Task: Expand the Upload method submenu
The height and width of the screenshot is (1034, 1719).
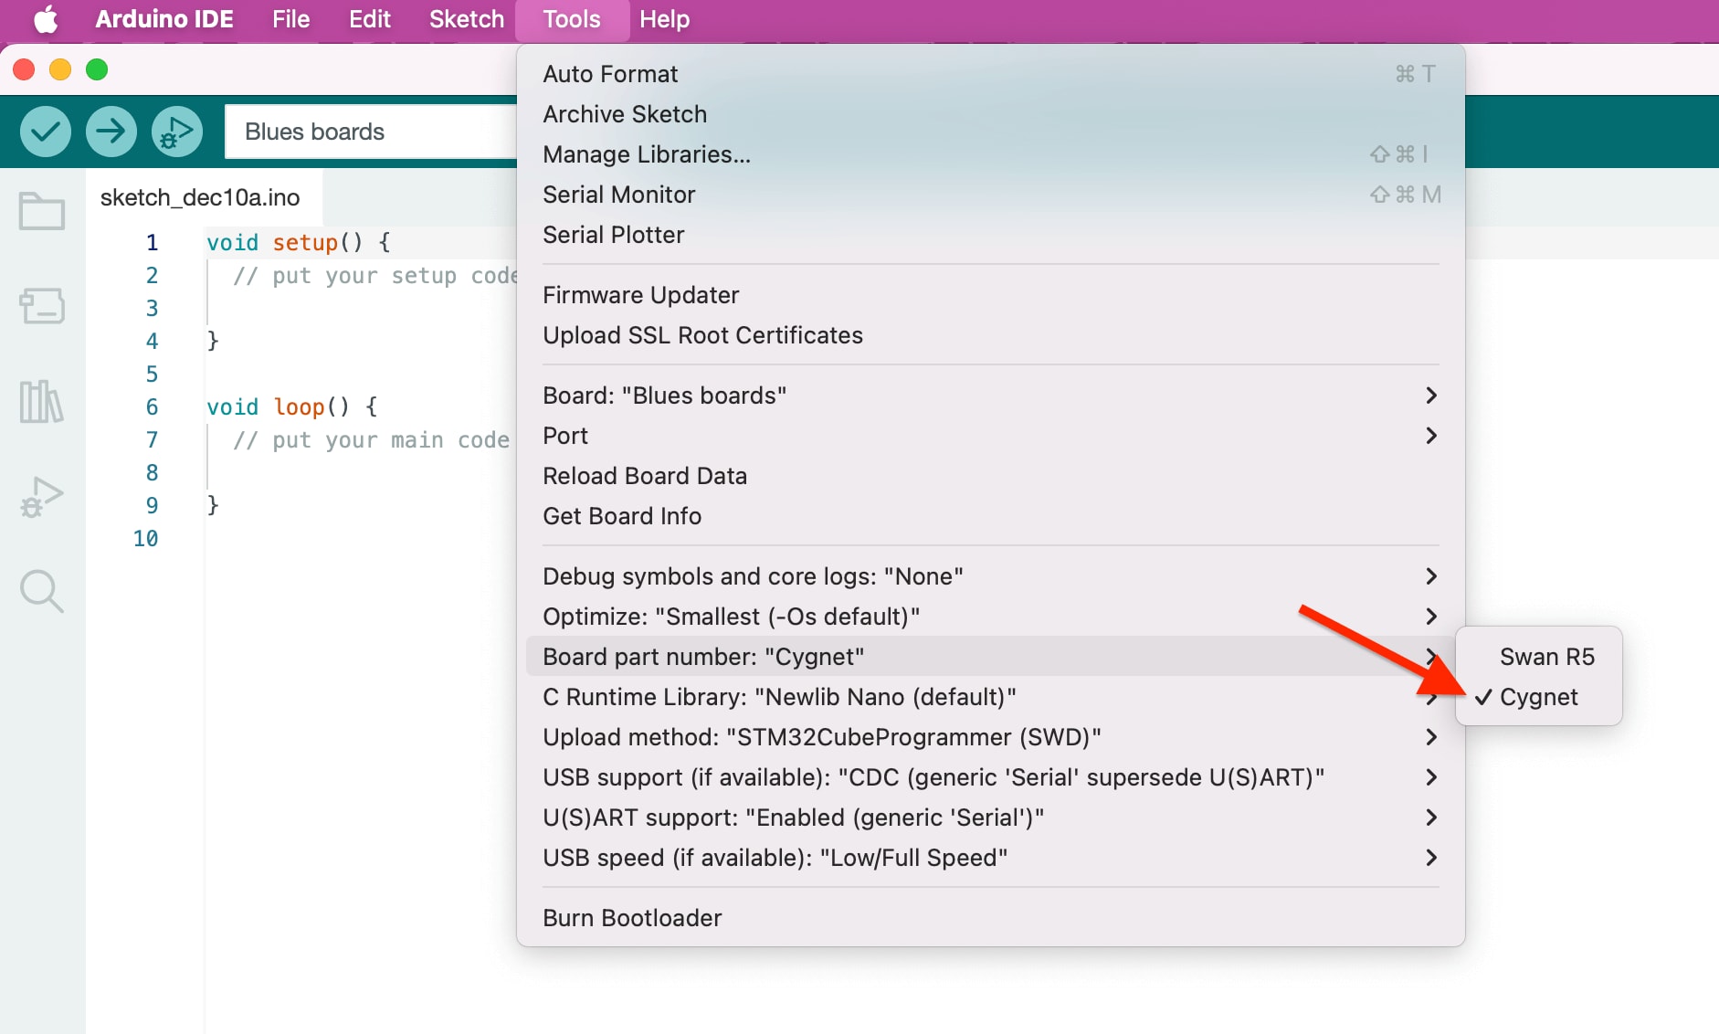Action: (x=991, y=737)
